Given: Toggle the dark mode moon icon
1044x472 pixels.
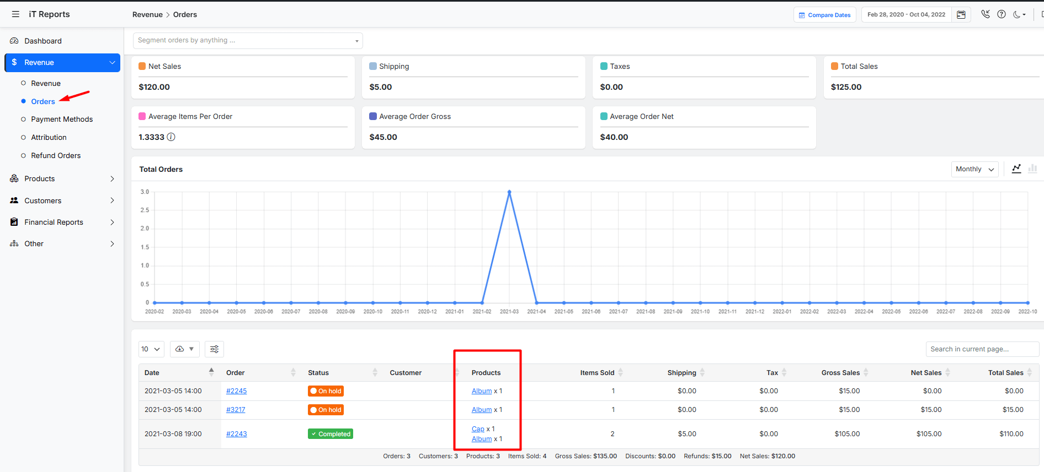Looking at the screenshot, I should click(1017, 14).
